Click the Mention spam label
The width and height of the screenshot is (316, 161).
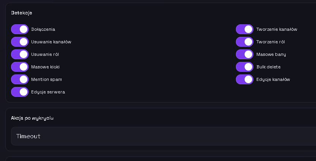pyautogui.click(x=46, y=79)
